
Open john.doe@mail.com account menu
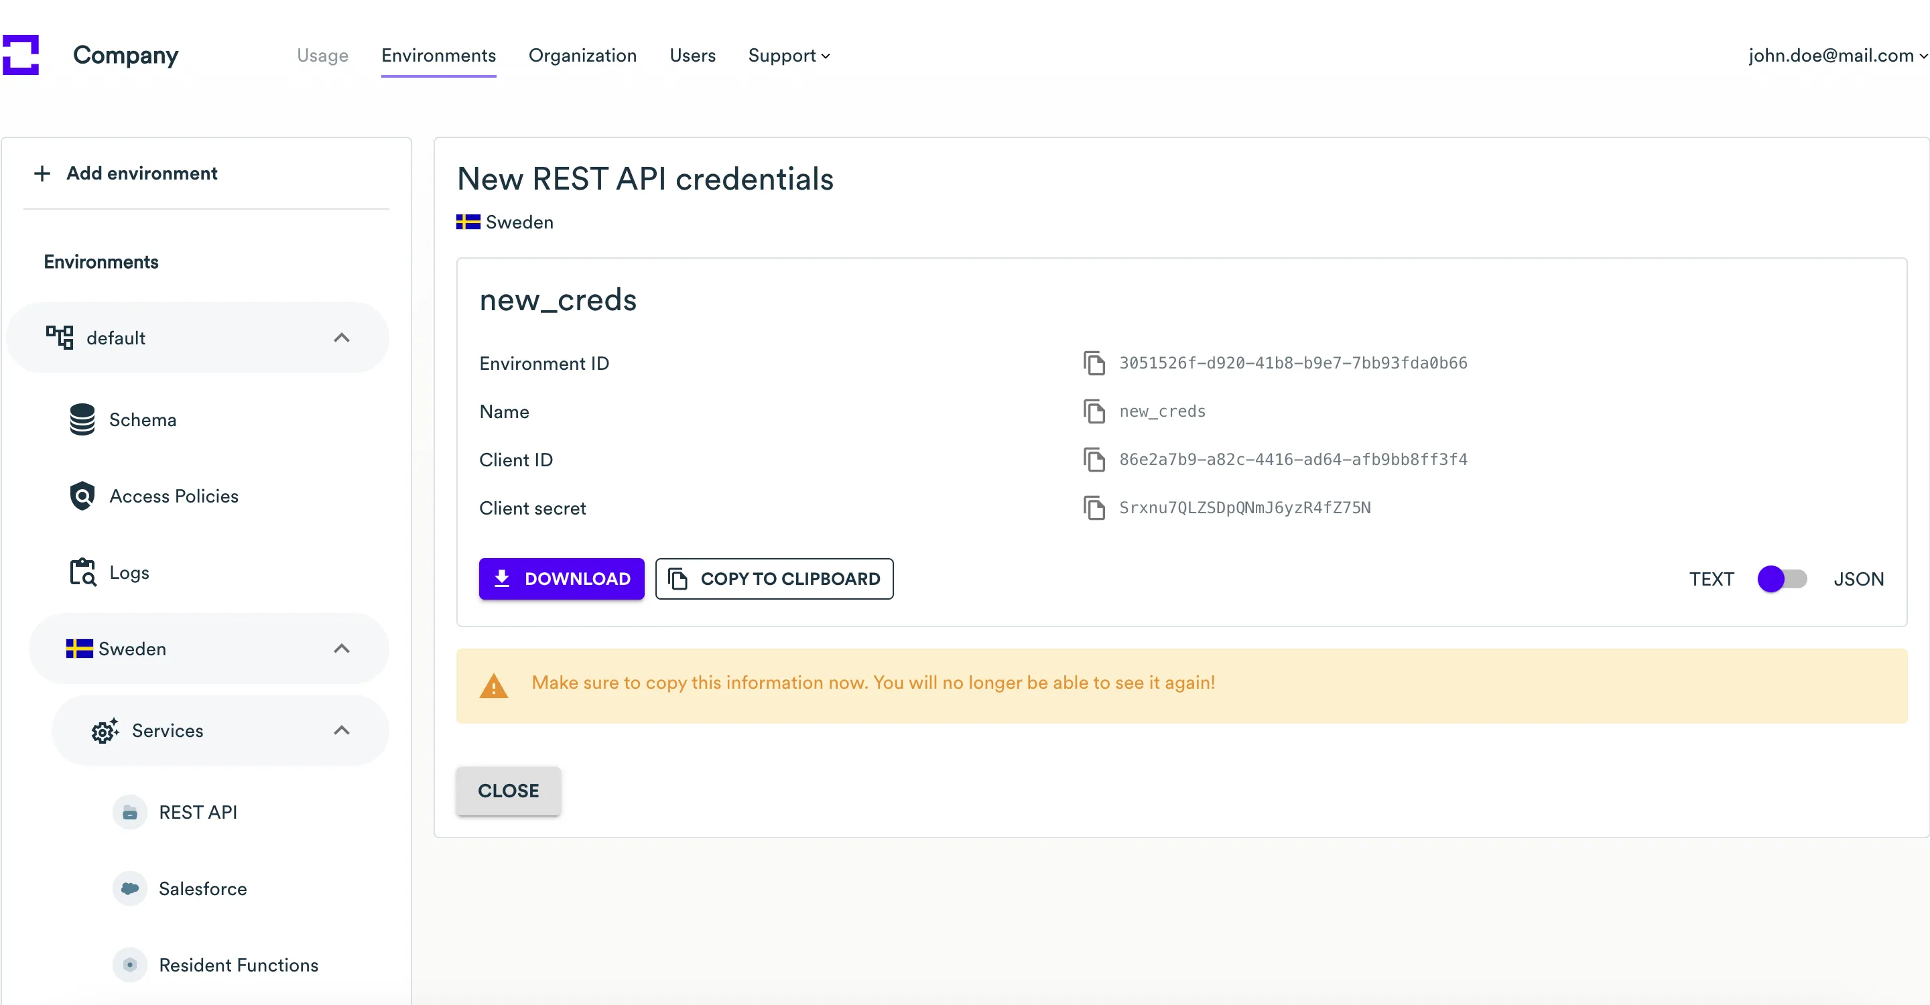pyautogui.click(x=1836, y=56)
